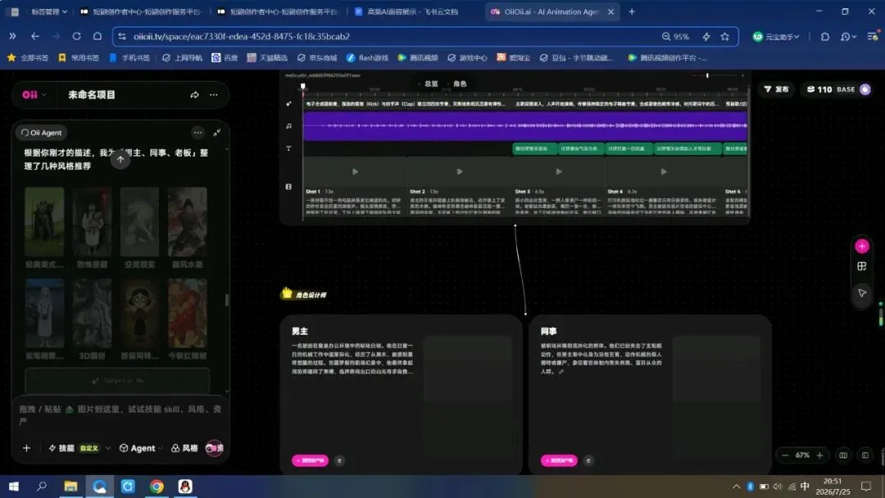Select the 男主 character card title
885x498 pixels.
(x=300, y=331)
